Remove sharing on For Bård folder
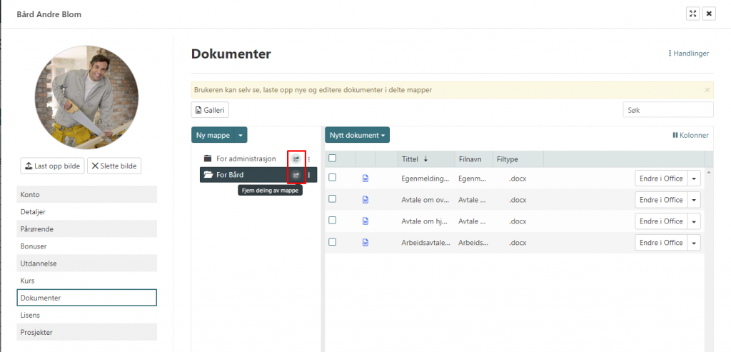 (296, 175)
